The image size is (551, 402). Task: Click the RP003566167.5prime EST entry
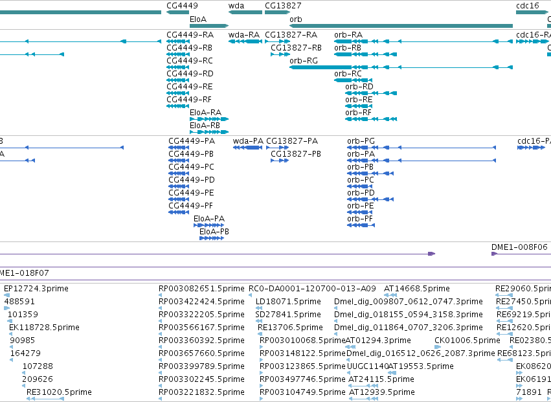[x=201, y=328]
